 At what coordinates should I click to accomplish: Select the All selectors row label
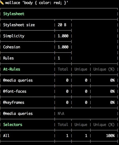point(6,136)
